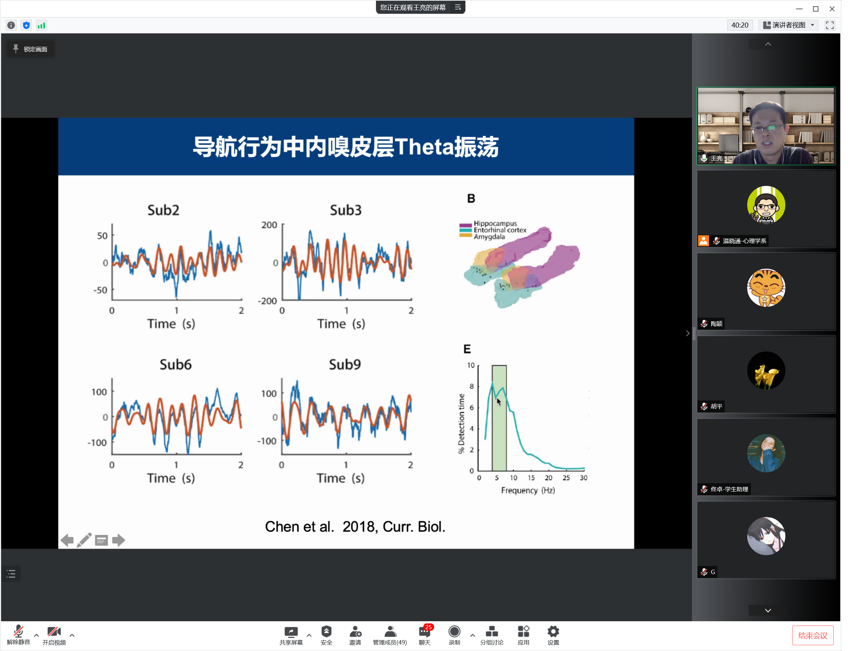This screenshot has width=857, height=651.
Task: Click the green theta band highlight in plot E
Action: click(499, 419)
